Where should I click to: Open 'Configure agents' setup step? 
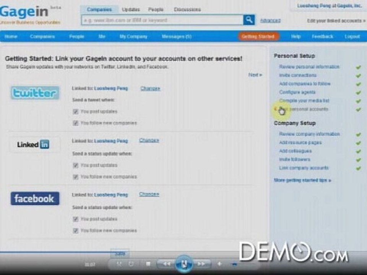[297, 92]
